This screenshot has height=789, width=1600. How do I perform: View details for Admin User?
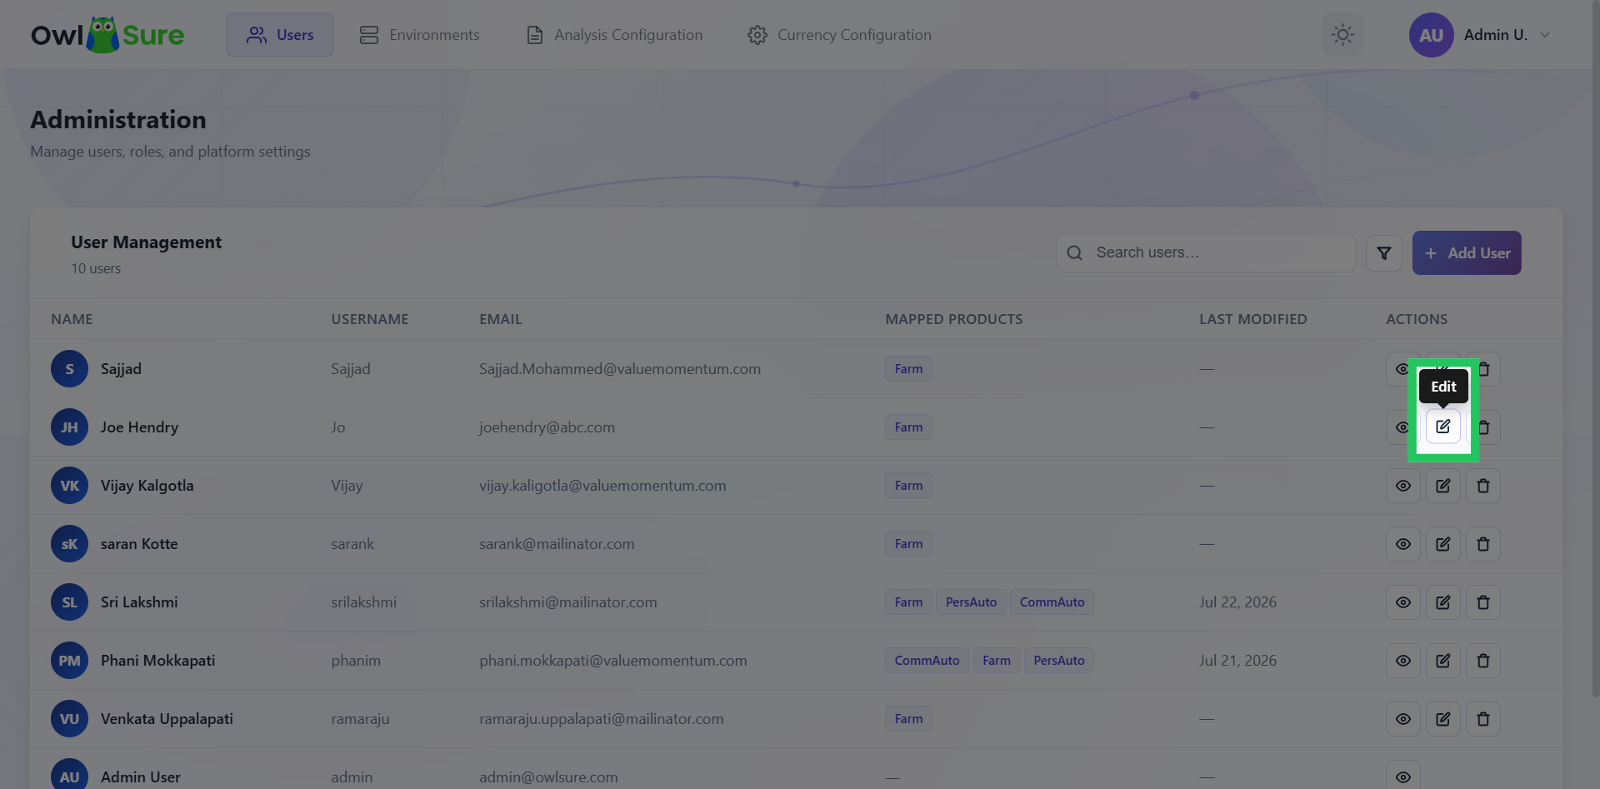click(x=1402, y=777)
